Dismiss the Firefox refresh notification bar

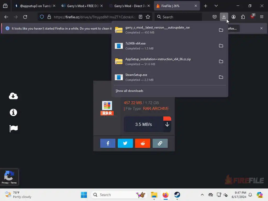[x=261, y=28]
